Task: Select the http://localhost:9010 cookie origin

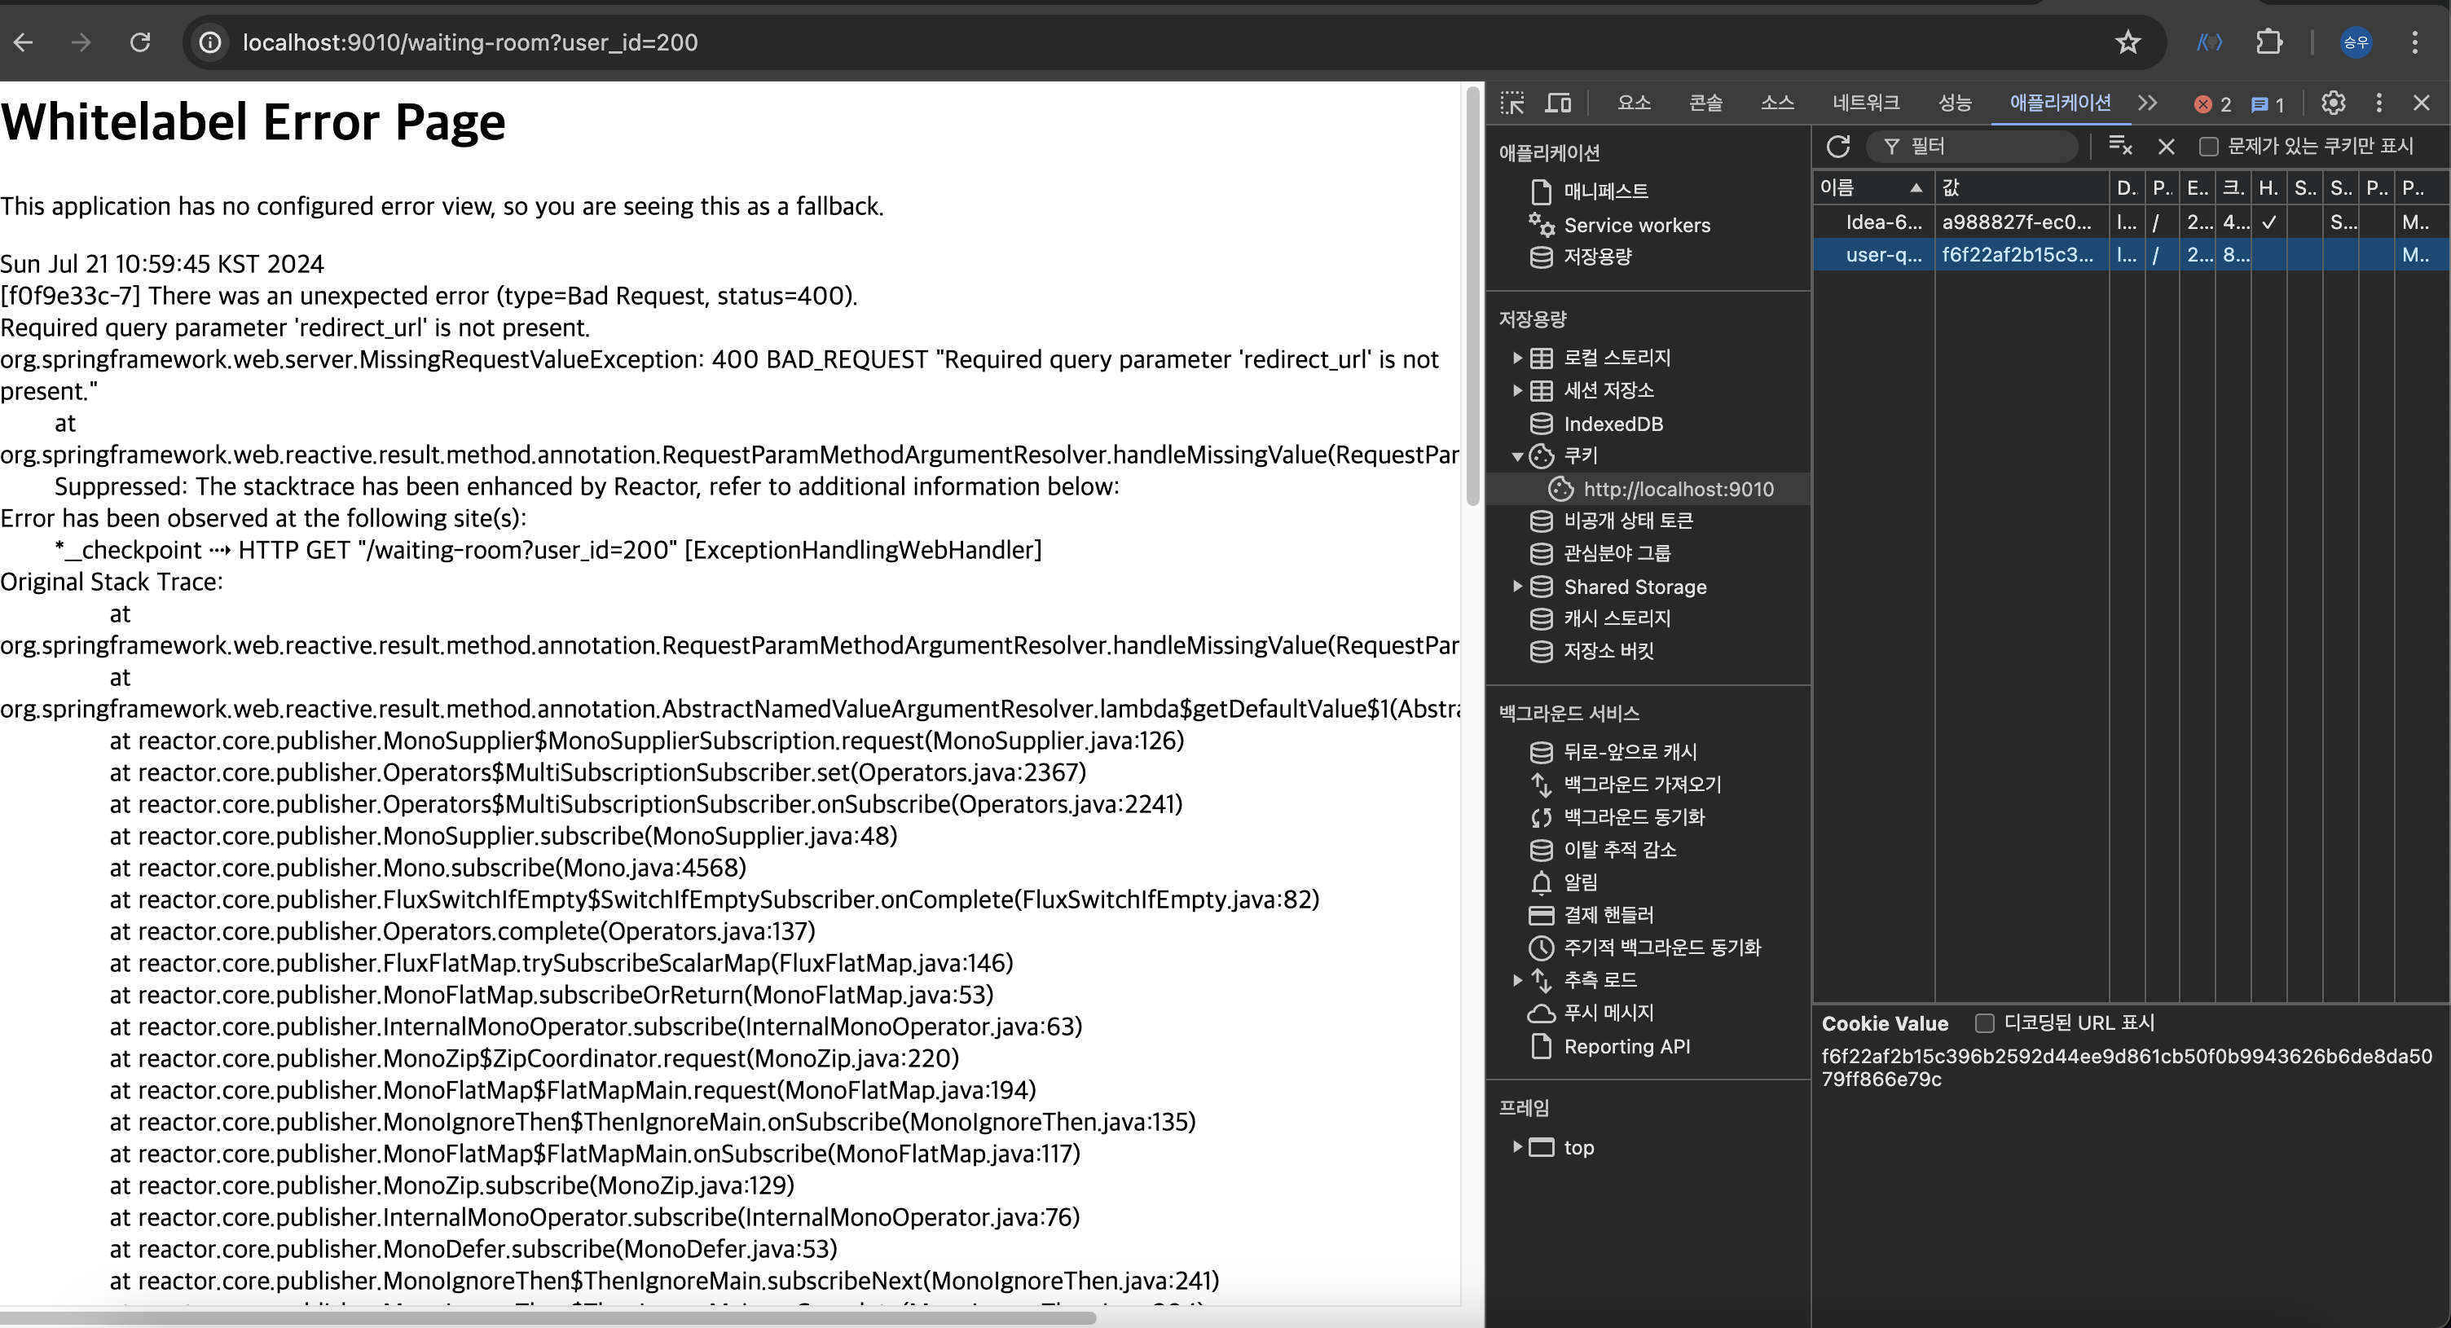Action: (x=1679, y=489)
